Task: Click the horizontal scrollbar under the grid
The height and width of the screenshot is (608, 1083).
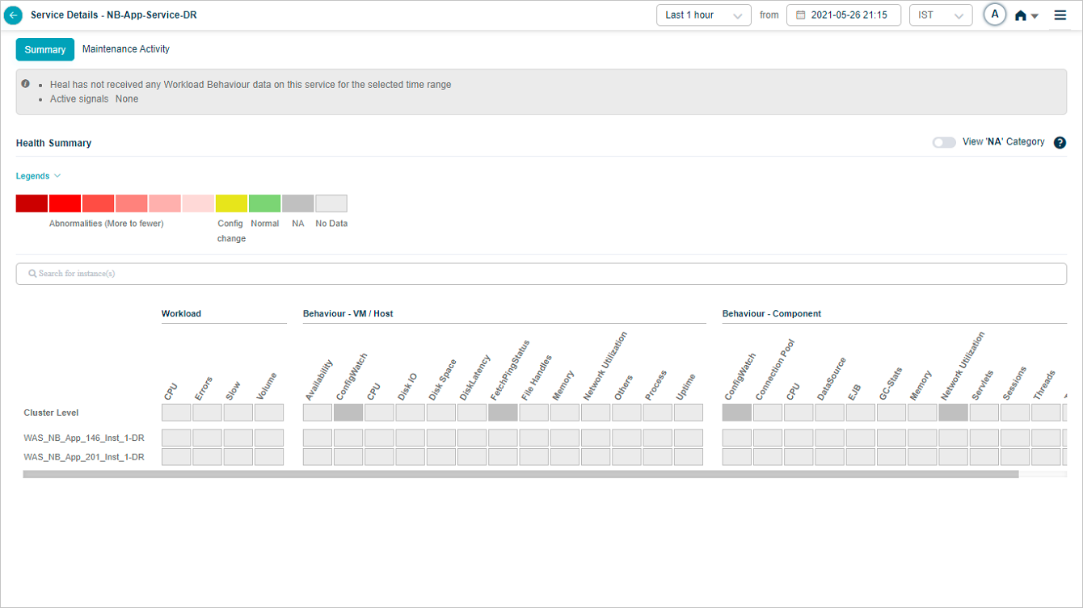Action: click(x=520, y=475)
